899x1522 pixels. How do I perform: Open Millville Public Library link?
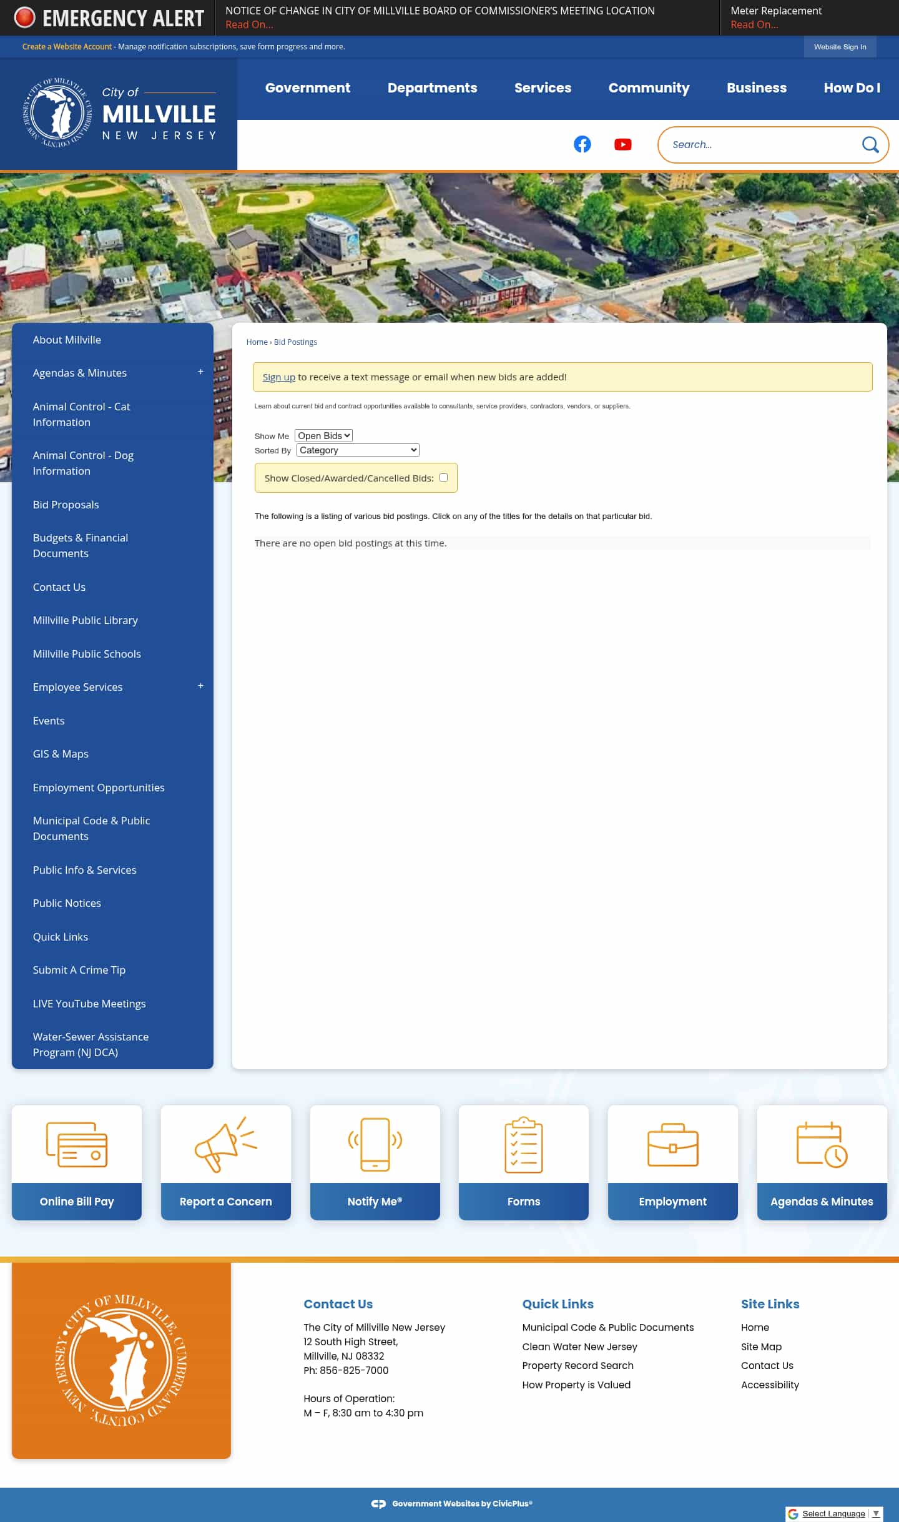click(85, 620)
